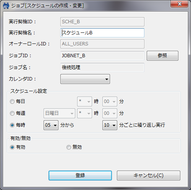Select the 毎時 radio button

pyautogui.click(x=12, y=125)
